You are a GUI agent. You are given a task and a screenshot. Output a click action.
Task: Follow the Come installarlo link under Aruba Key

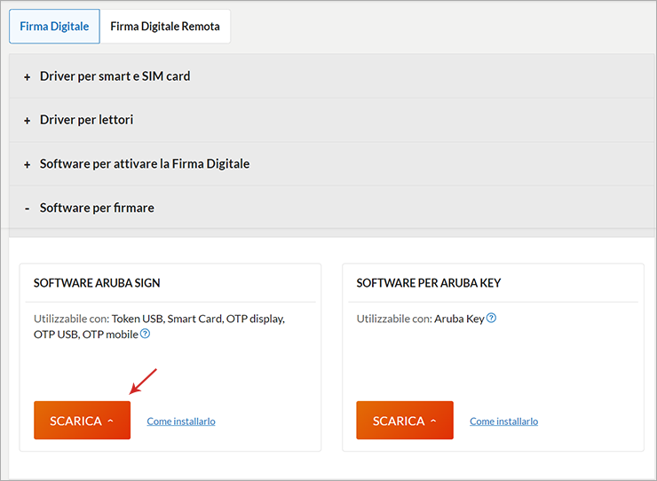[503, 421]
